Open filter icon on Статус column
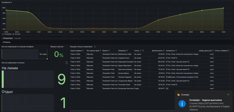Viewport: 234px width, 112px height. click(x=143, y=51)
